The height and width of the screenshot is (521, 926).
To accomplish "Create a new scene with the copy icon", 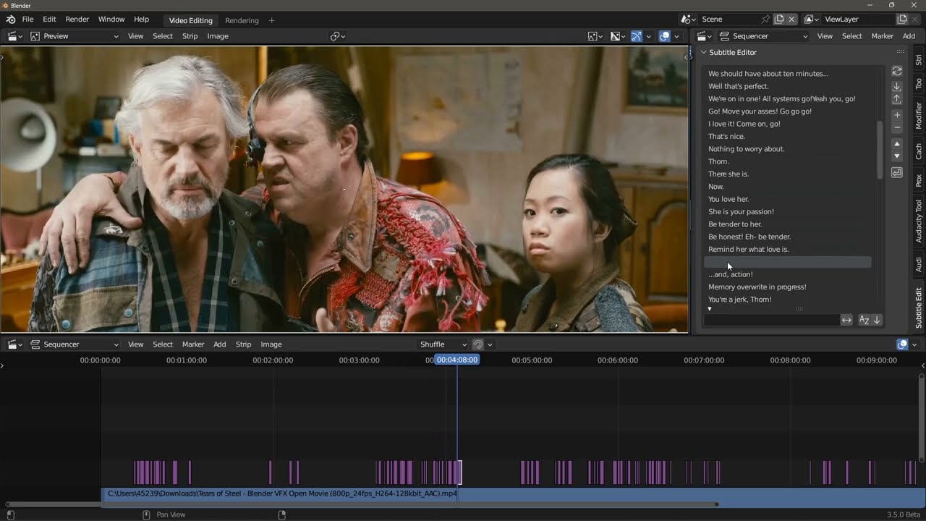I will coord(779,20).
